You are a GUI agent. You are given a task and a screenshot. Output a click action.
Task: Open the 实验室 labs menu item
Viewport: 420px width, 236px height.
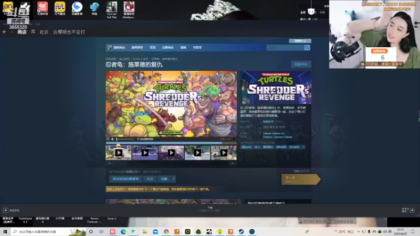point(197,47)
